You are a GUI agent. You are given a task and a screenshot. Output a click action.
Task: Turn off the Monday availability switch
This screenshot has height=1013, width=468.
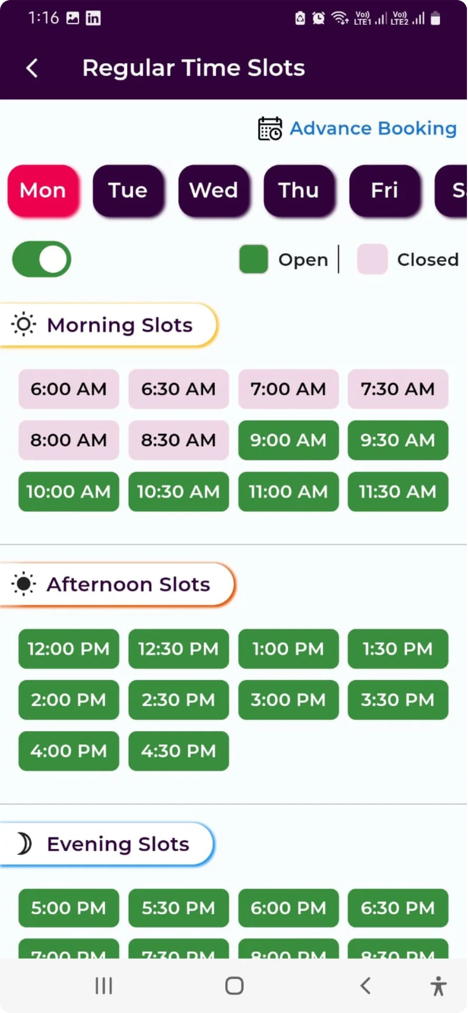42,259
